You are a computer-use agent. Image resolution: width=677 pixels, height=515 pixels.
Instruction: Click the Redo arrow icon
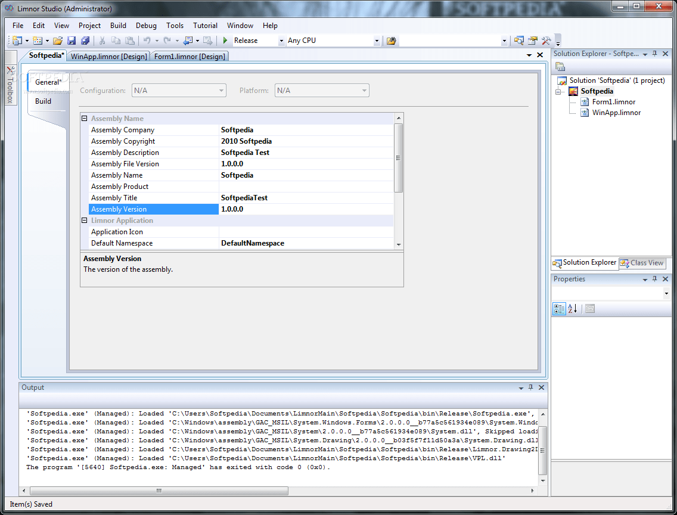coord(167,41)
